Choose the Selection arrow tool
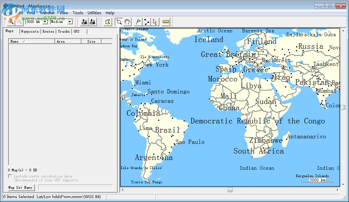 click(x=155, y=22)
